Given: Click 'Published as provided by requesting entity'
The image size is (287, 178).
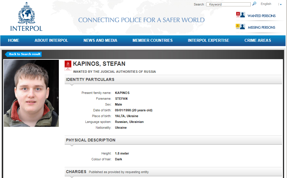Looking at the screenshot, I should point(119,172).
